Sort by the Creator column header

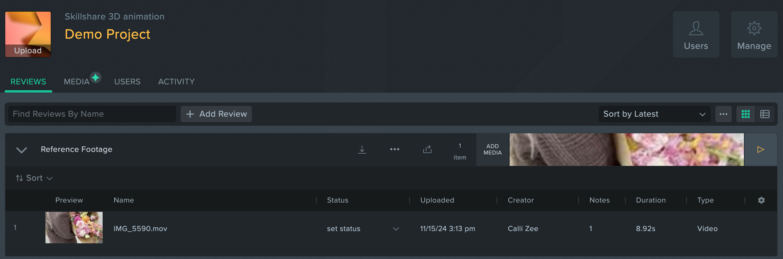(x=521, y=200)
